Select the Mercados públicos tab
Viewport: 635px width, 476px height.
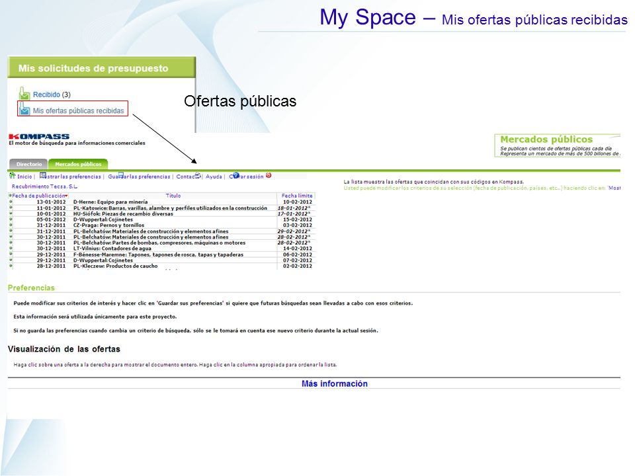78,164
